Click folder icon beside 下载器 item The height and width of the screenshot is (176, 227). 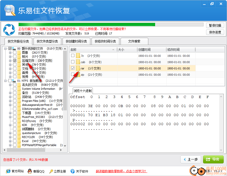[19, 113]
